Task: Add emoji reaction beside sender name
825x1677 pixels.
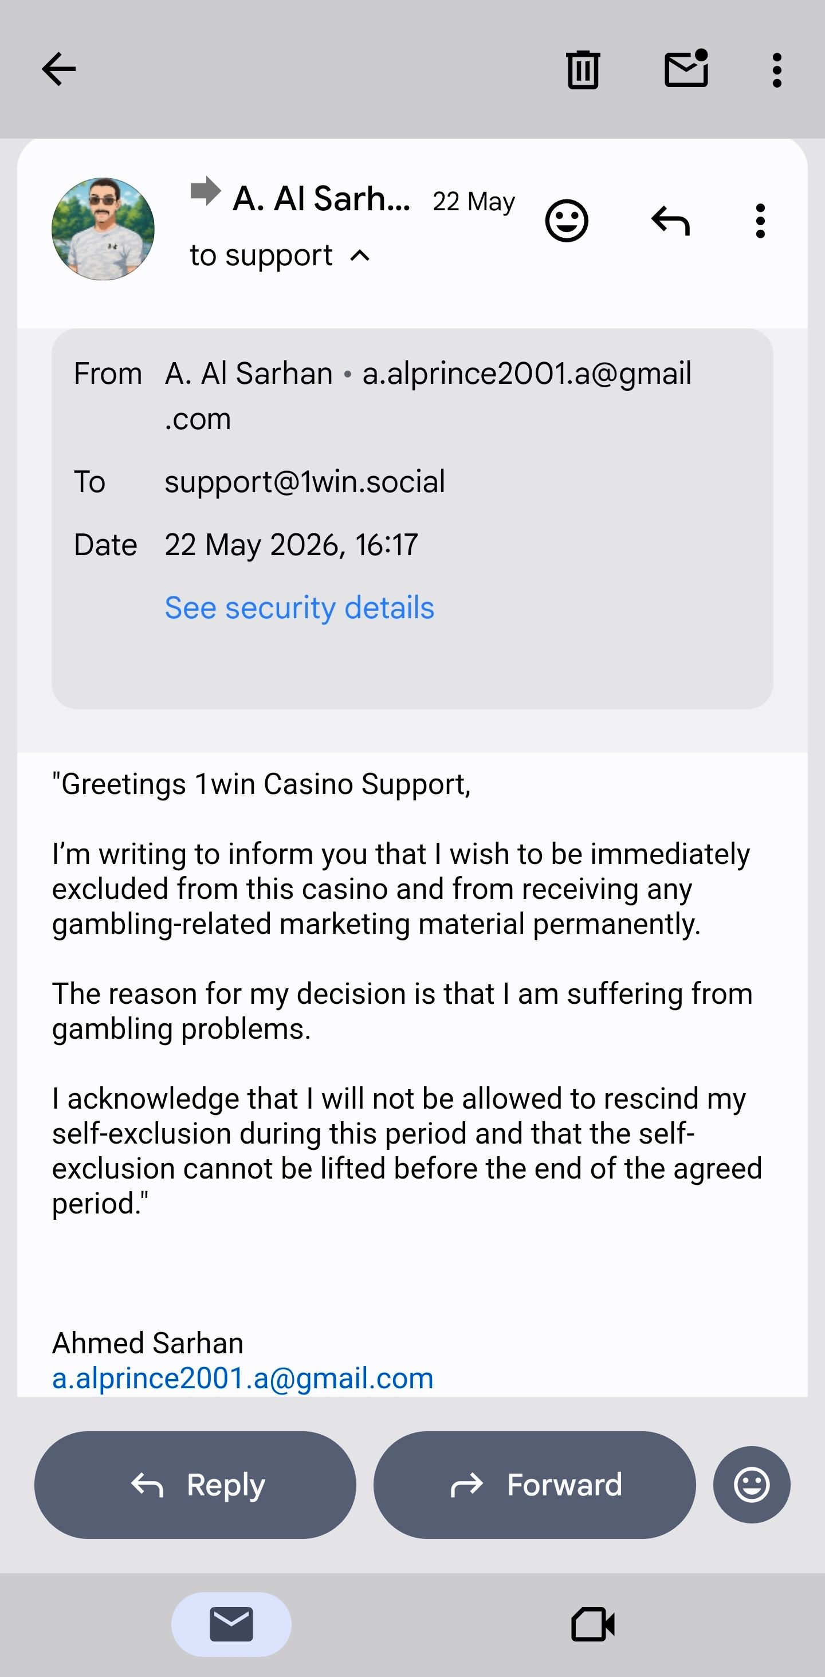Action: pyautogui.click(x=567, y=221)
